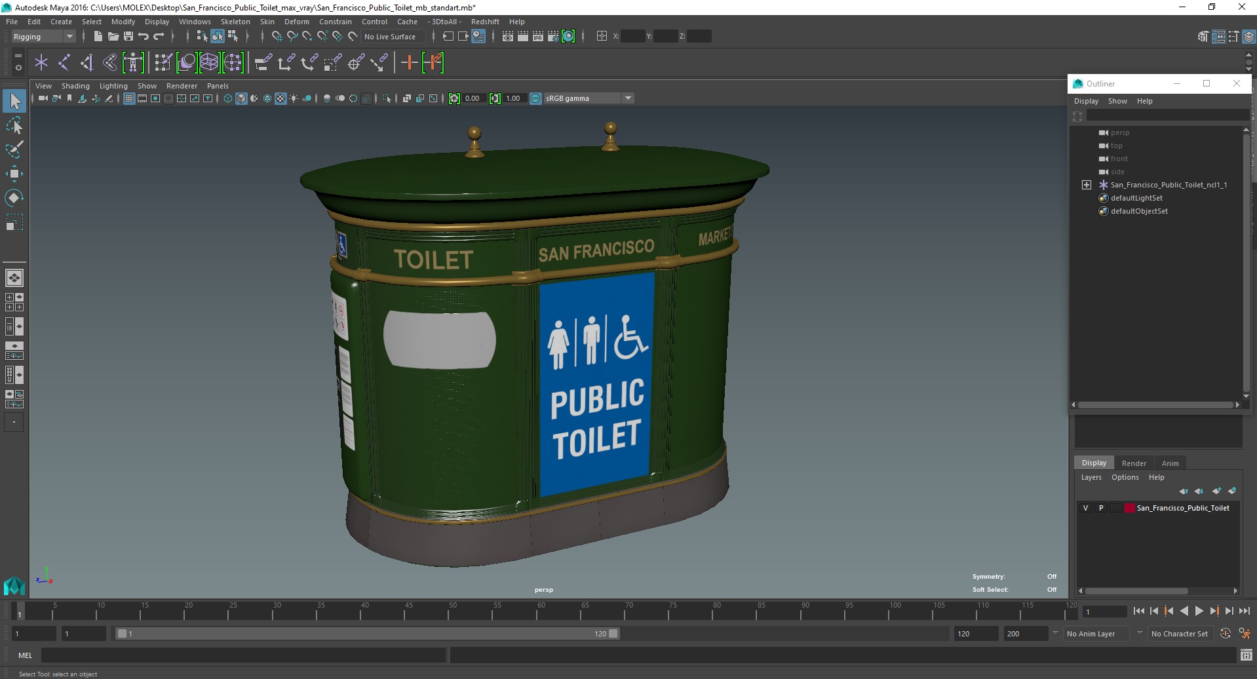Toggle wireframe shading in the viewport
The height and width of the screenshot is (679, 1257).
pyautogui.click(x=228, y=98)
